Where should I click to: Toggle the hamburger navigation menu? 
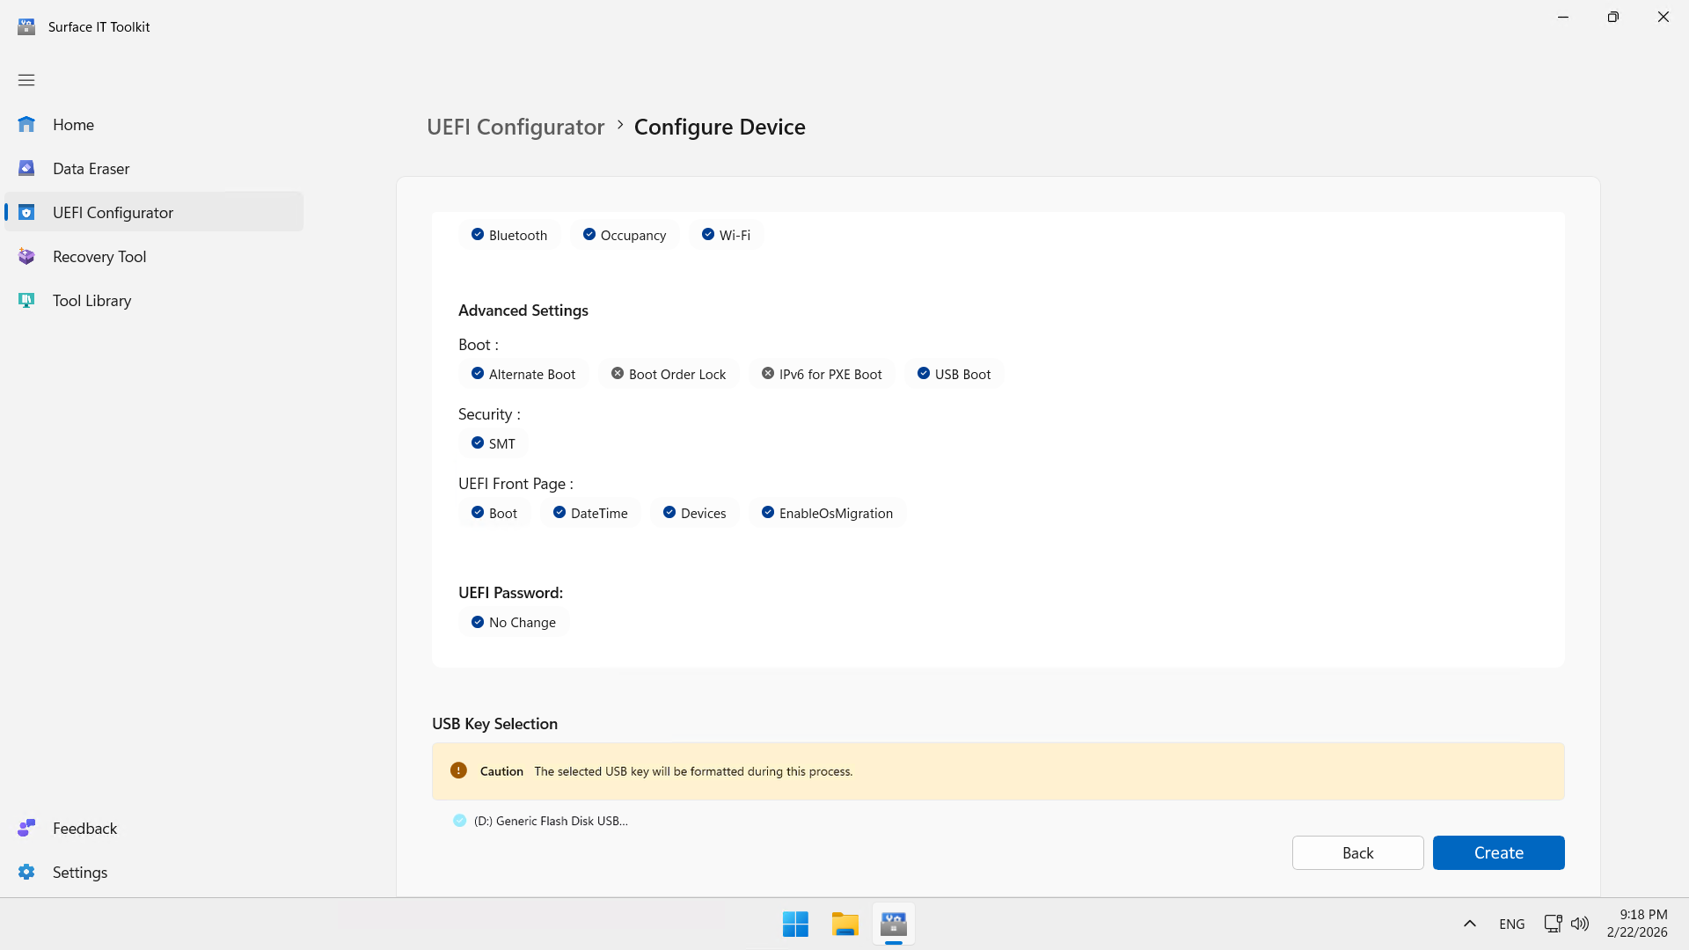26,80
